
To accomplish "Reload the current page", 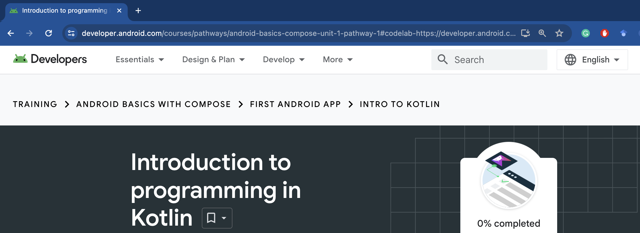I will pyautogui.click(x=49, y=33).
